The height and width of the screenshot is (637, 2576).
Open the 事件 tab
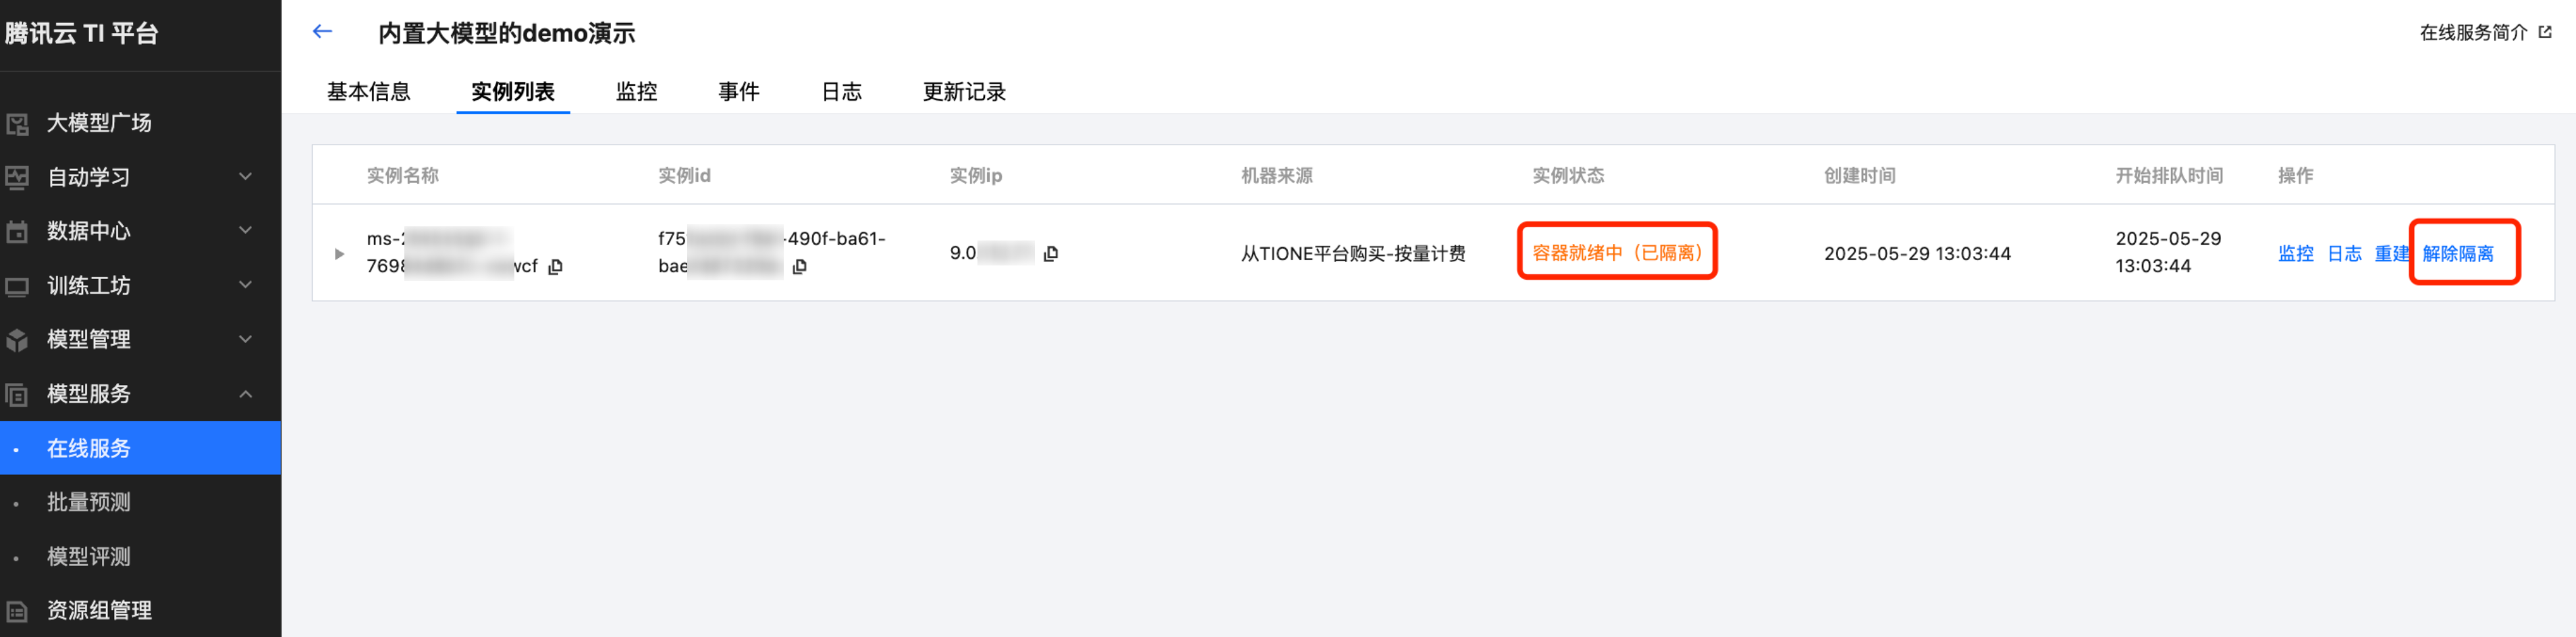coord(739,92)
